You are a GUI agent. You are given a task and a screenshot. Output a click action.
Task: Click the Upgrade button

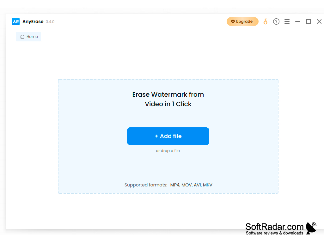tap(242, 21)
